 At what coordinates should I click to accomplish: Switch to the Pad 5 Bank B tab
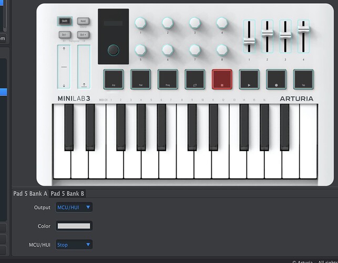pos(67,194)
